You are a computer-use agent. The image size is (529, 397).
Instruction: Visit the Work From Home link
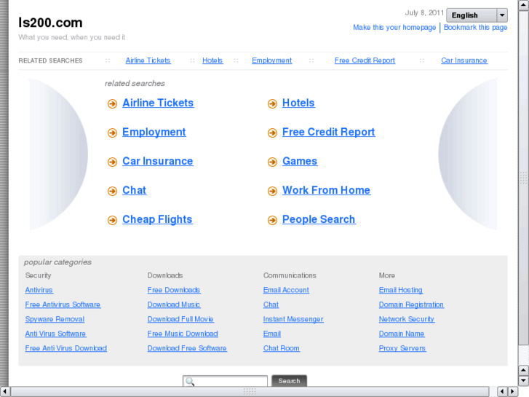pos(326,190)
